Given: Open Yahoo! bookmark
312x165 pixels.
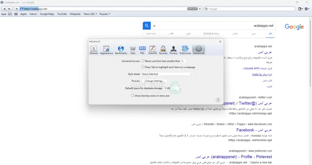Looking at the screenshot, I should tap(33, 14).
